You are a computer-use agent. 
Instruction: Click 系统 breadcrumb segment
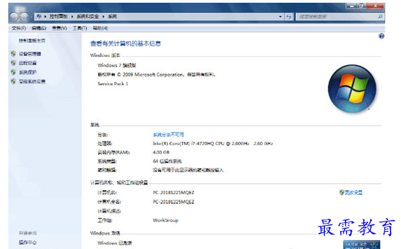coord(112,16)
